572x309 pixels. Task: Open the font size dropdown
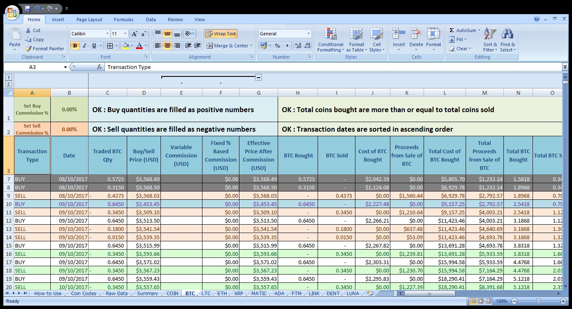tap(125, 34)
